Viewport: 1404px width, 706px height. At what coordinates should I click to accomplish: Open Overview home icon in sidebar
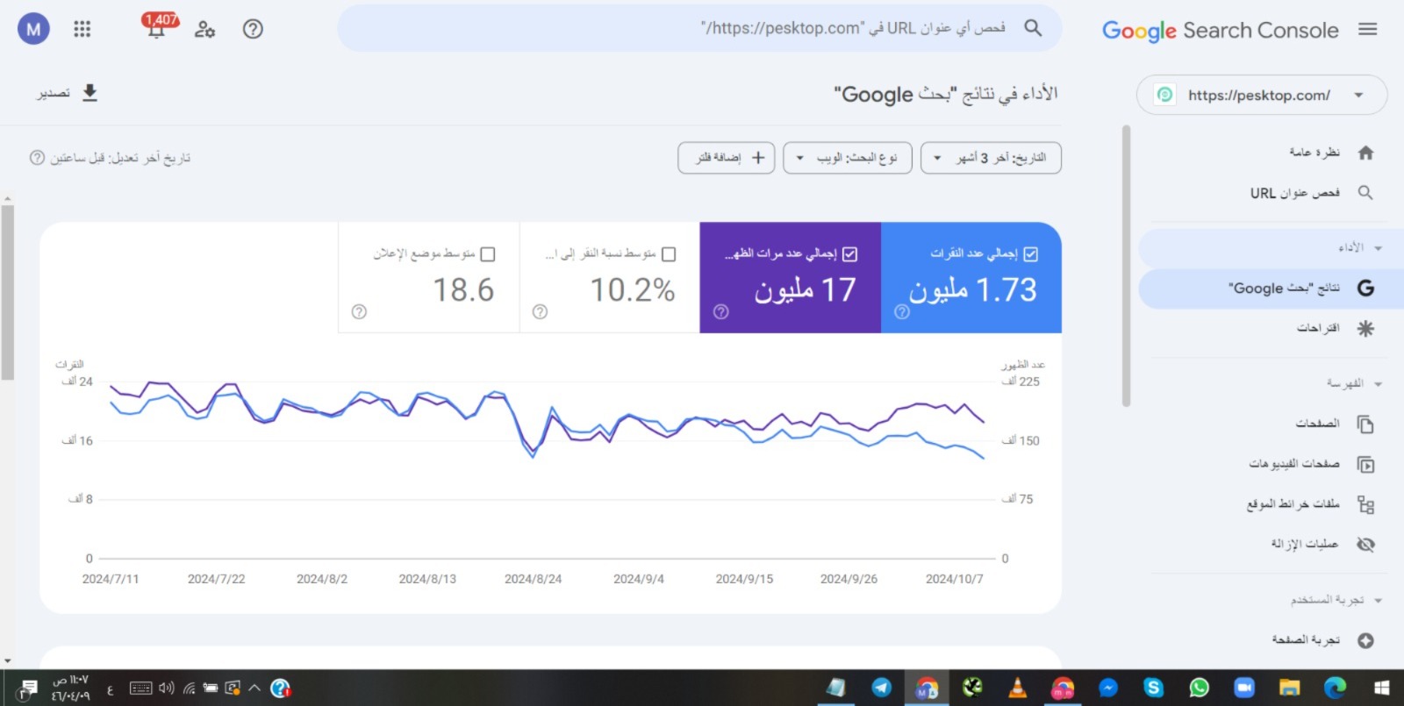(x=1365, y=153)
